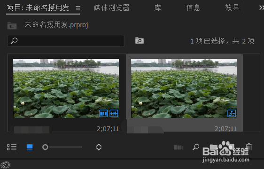The height and width of the screenshot is (169, 264).
Task: Click the audio waveform badge on clip
Action: click(114, 113)
